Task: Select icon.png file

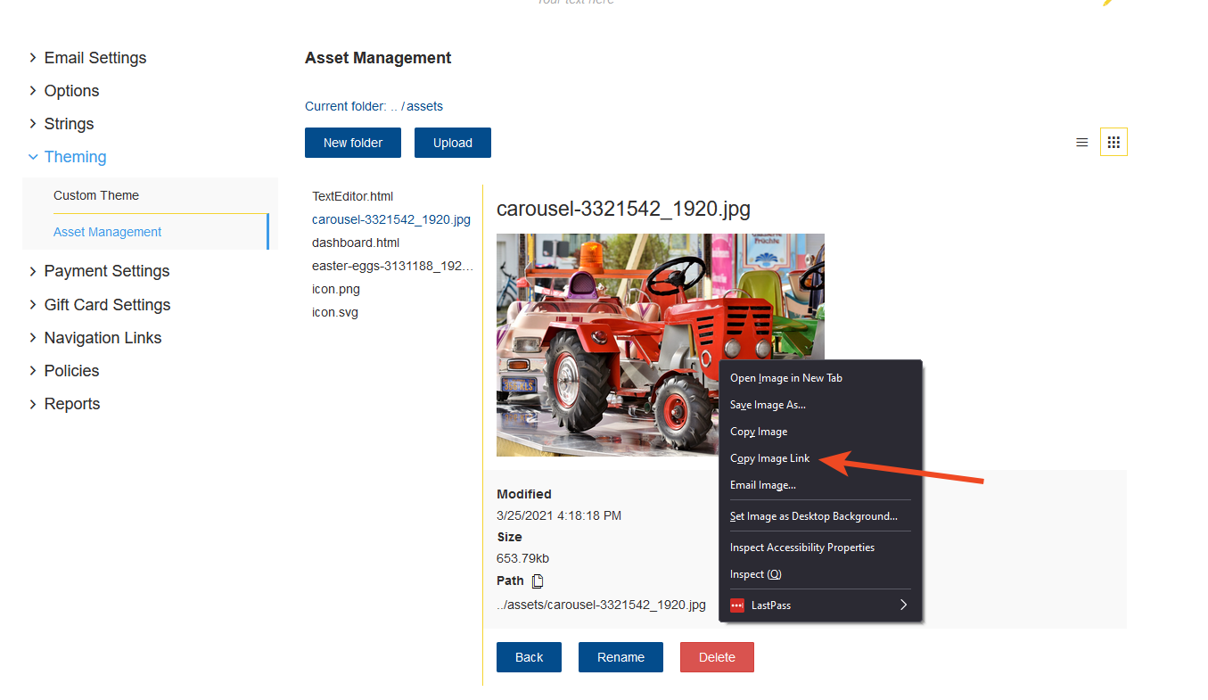Action: point(336,289)
